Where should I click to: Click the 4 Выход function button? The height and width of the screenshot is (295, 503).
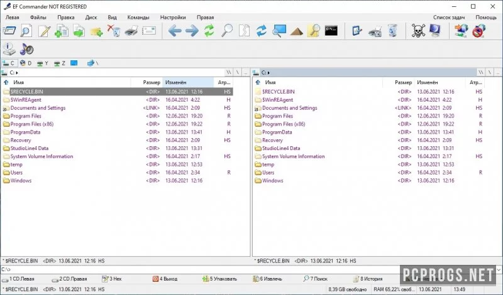(x=165, y=279)
